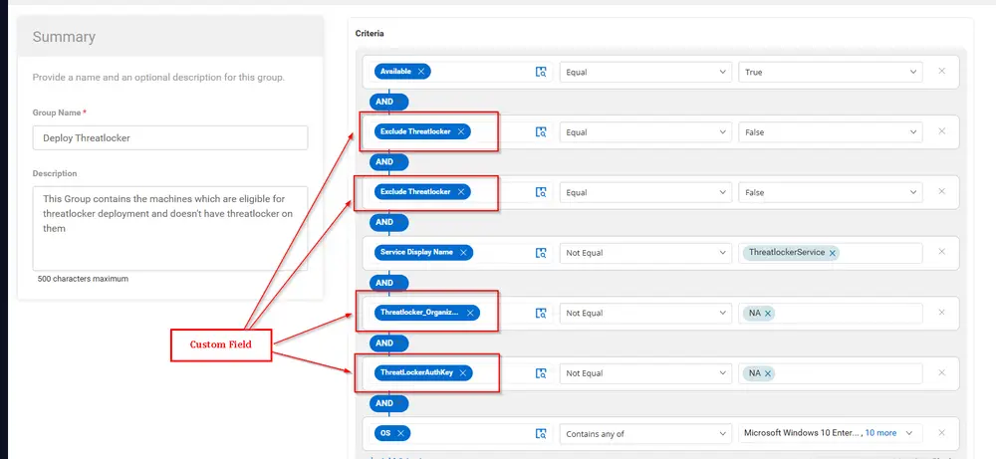The image size is (996, 459).
Task: Toggle AND operator directly below Service Display Name
Action: pos(388,283)
